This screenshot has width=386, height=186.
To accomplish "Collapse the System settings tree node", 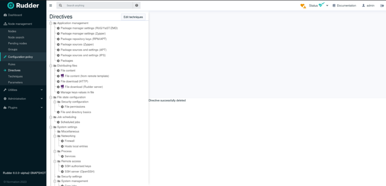I will pos(51,127).
